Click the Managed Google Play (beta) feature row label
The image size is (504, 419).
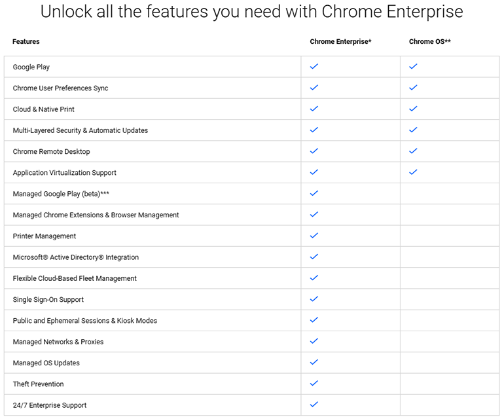point(61,194)
